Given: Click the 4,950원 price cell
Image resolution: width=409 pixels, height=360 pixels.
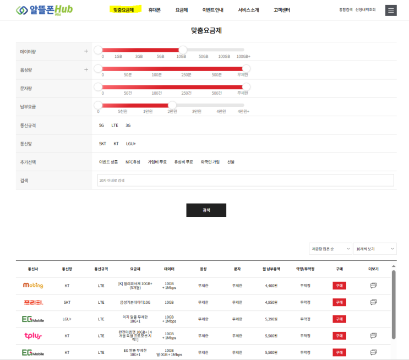Looking at the screenshot, I should point(271,302).
